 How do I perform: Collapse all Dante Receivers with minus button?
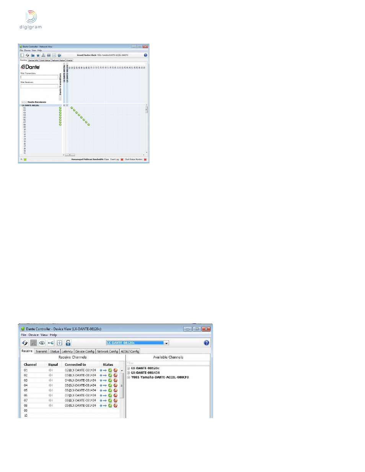(26, 102)
